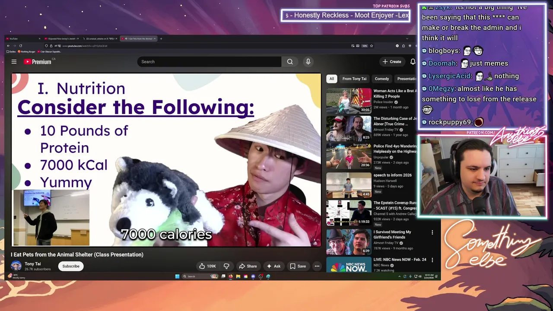This screenshot has width=553, height=311.
Task: Open 'Woman Acts Like a Brat' thumbnail
Action: pos(349,101)
